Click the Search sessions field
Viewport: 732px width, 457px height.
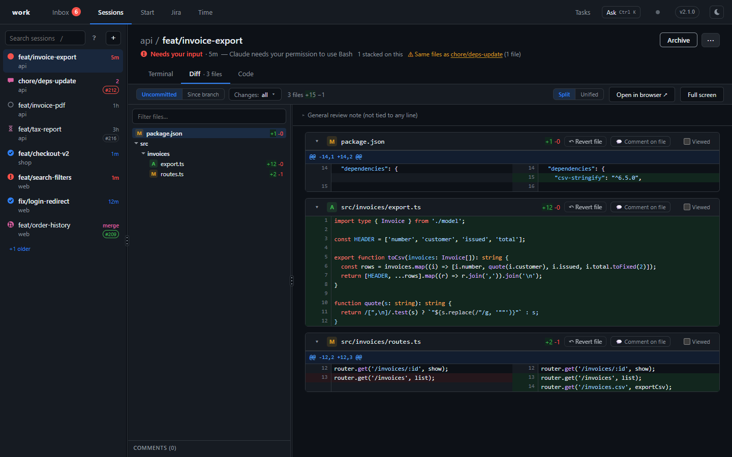point(45,38)
